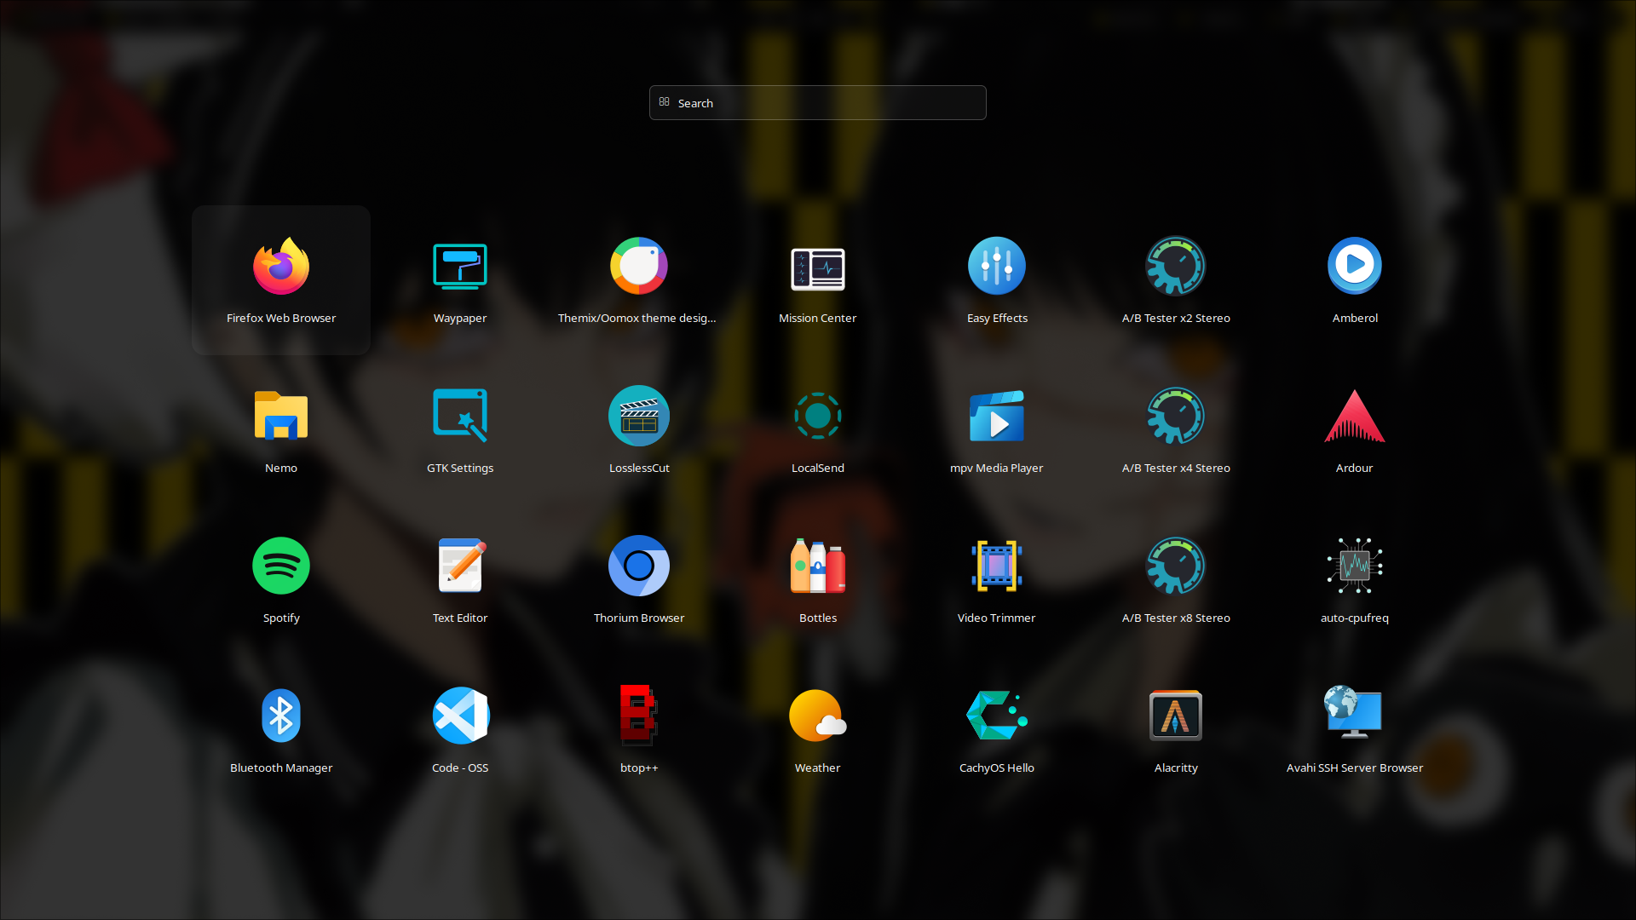Launch Thorium Browser
This screenshot has height=920, width=1636.
point(639,566)
